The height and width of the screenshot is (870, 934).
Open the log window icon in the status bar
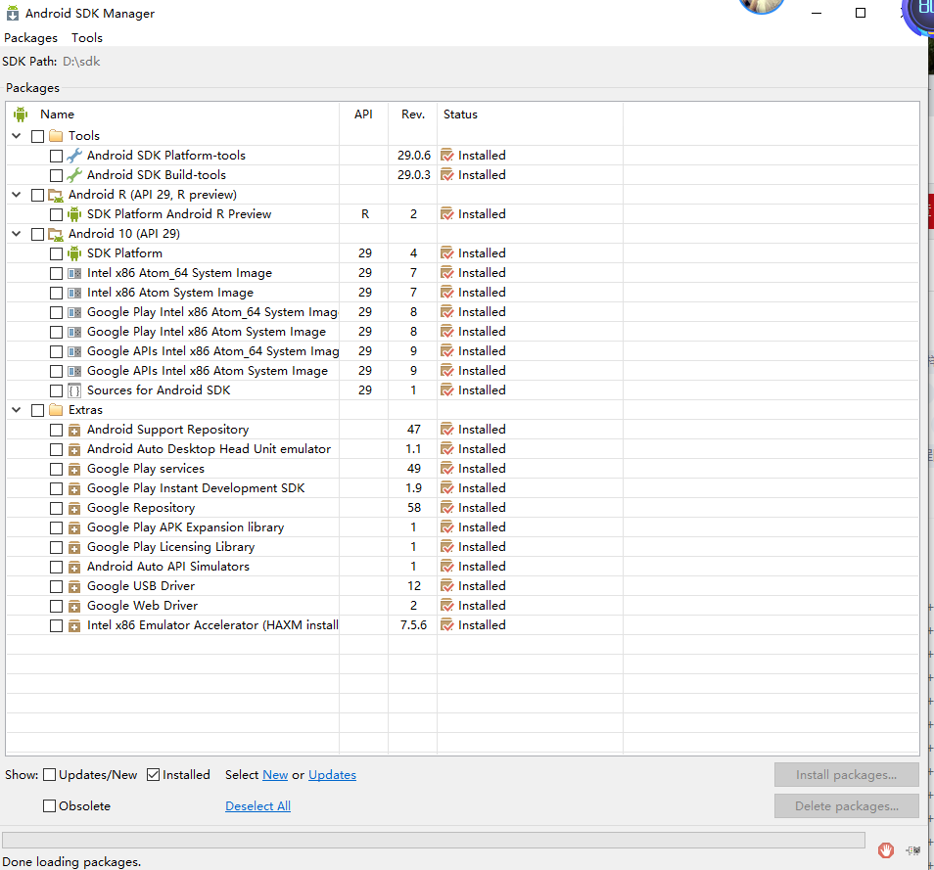pyautogui.click(x=913, y=850)
